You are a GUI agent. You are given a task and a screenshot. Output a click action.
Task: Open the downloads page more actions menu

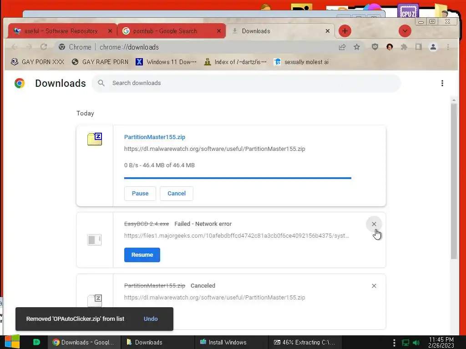[x=442, y=83]
